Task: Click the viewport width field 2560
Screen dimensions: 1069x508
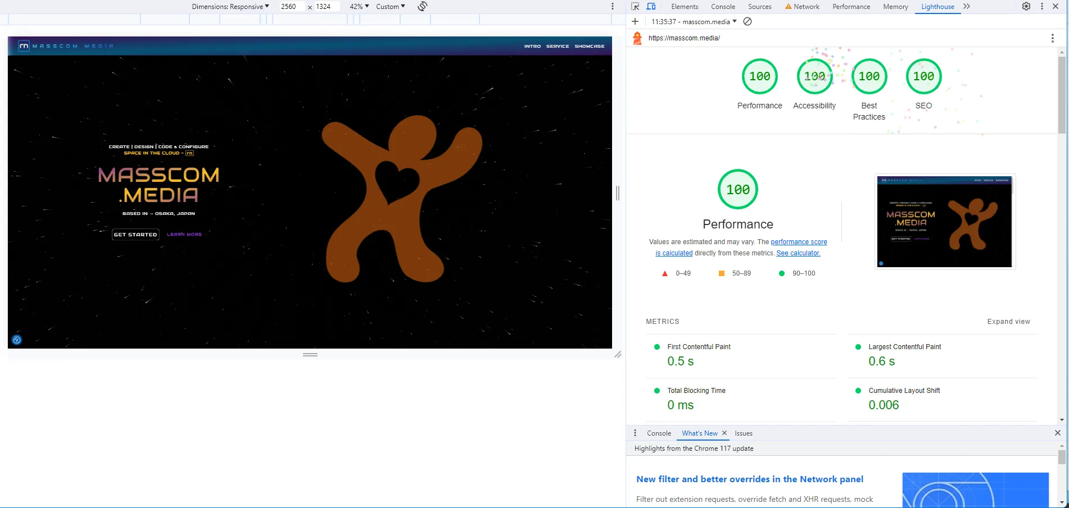Action: click(292, 6)
